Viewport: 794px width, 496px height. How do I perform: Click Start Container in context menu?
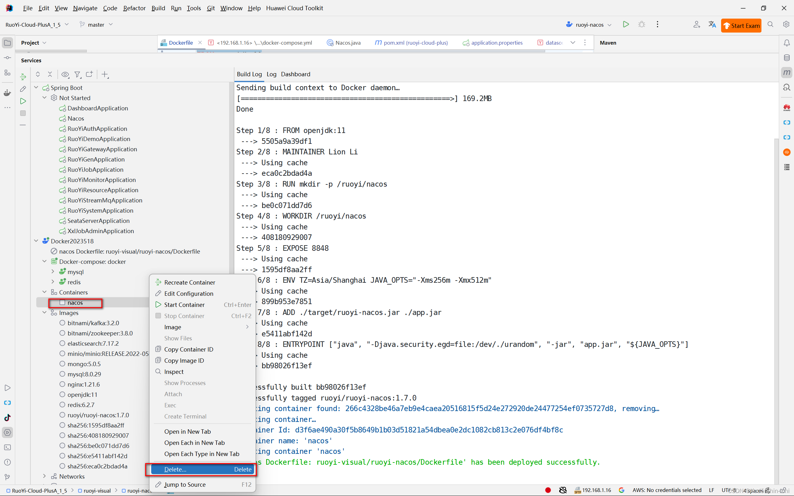184,304
